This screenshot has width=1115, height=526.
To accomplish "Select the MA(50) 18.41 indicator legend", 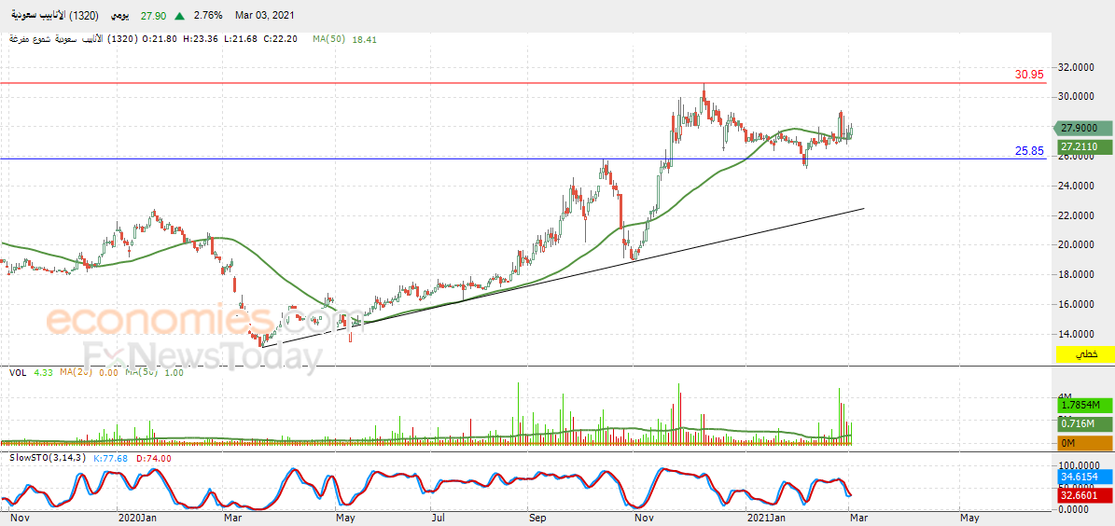I will click(344, 39).
